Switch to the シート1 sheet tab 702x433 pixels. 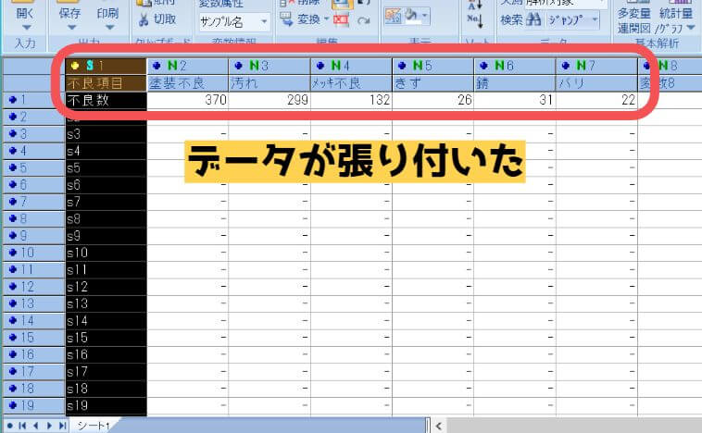click(93, 426)
